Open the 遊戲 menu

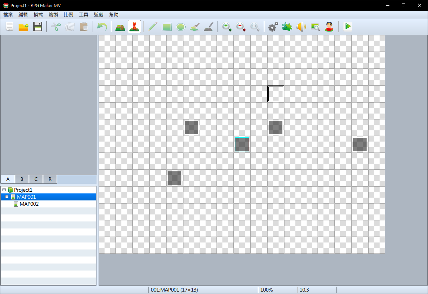[99, 15]
